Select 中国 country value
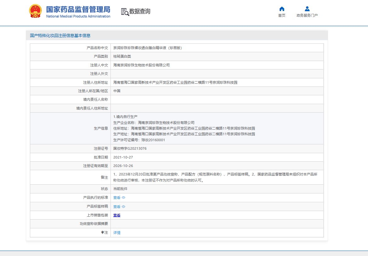368x256 pixels. (117, 91)
